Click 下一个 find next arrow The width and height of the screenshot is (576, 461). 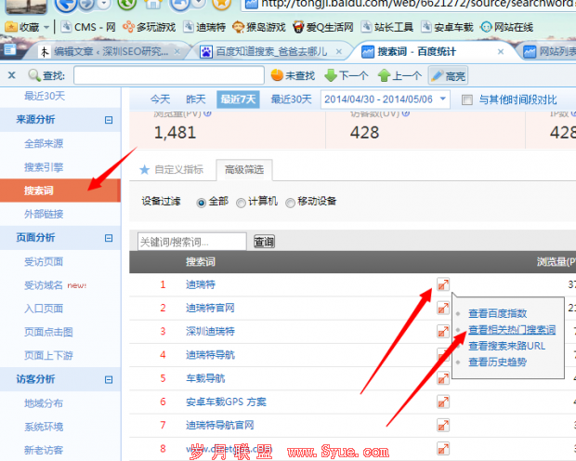(x=347, y=75)
